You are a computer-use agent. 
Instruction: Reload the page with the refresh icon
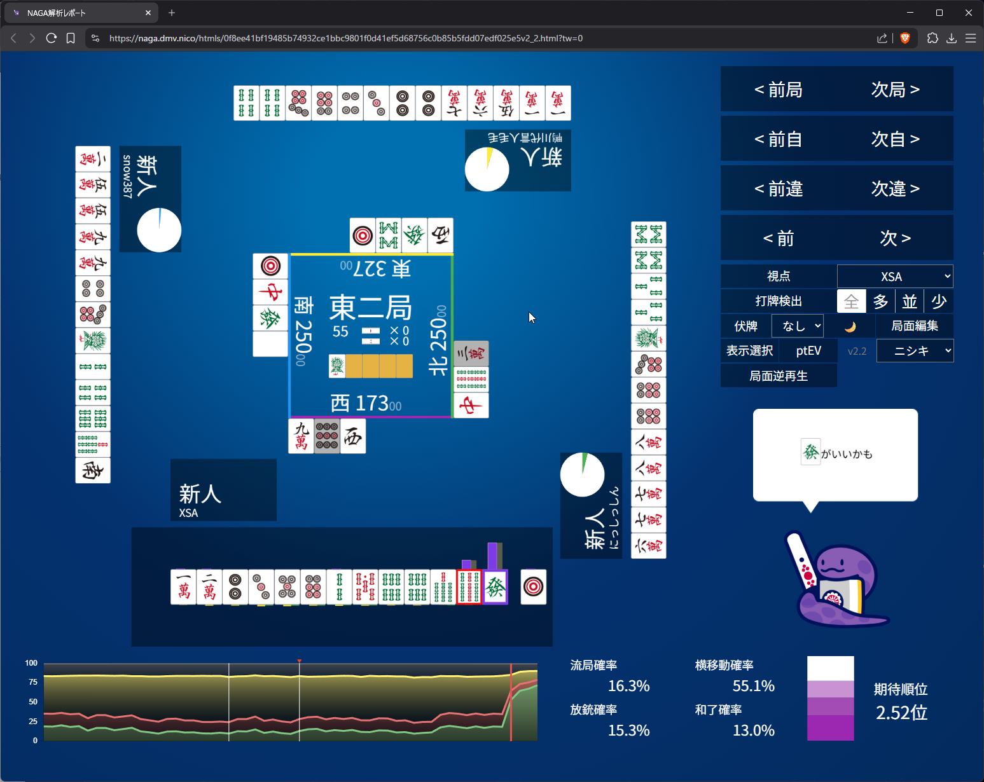tap(52, 38)
